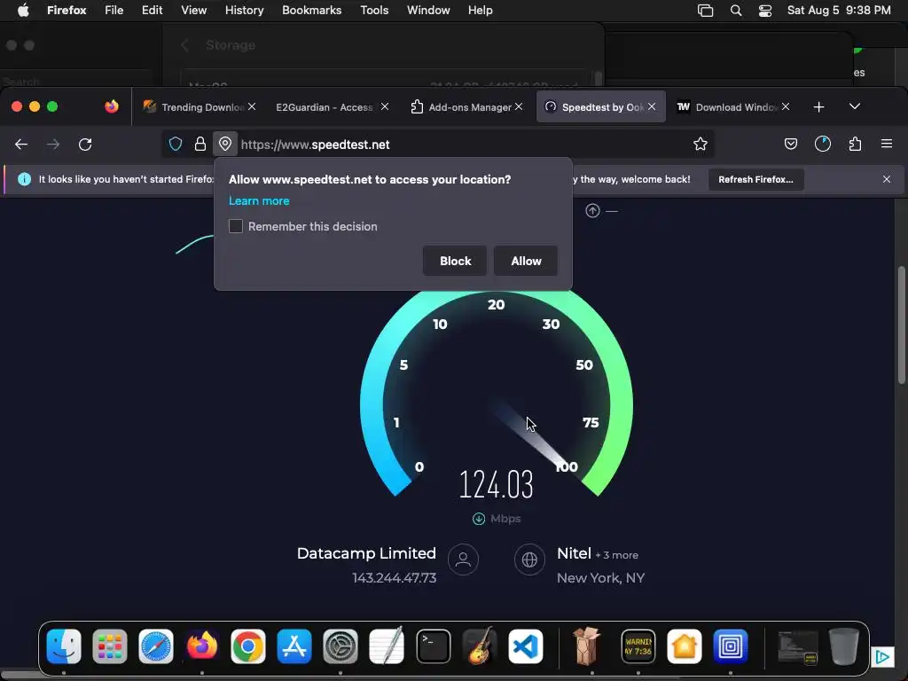Click the Firefox forward arrow
The height and width of the screenshot is (681, 908).
(53, 145)
